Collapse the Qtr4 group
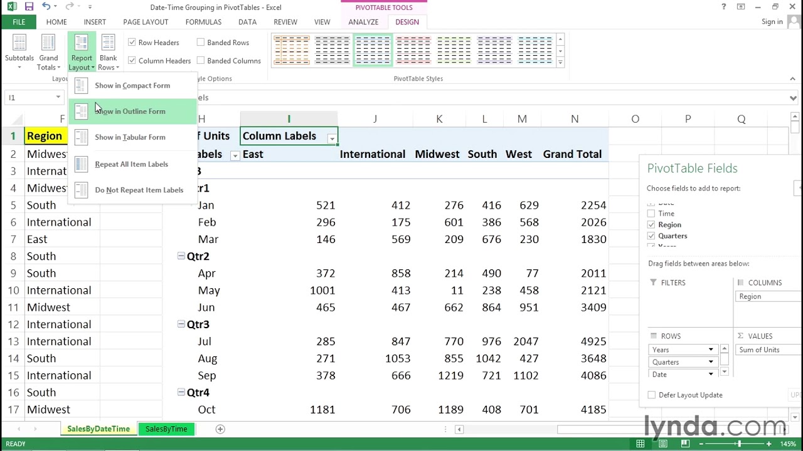The width and height of the screenshot is (803, 451). tap(181, 392)
